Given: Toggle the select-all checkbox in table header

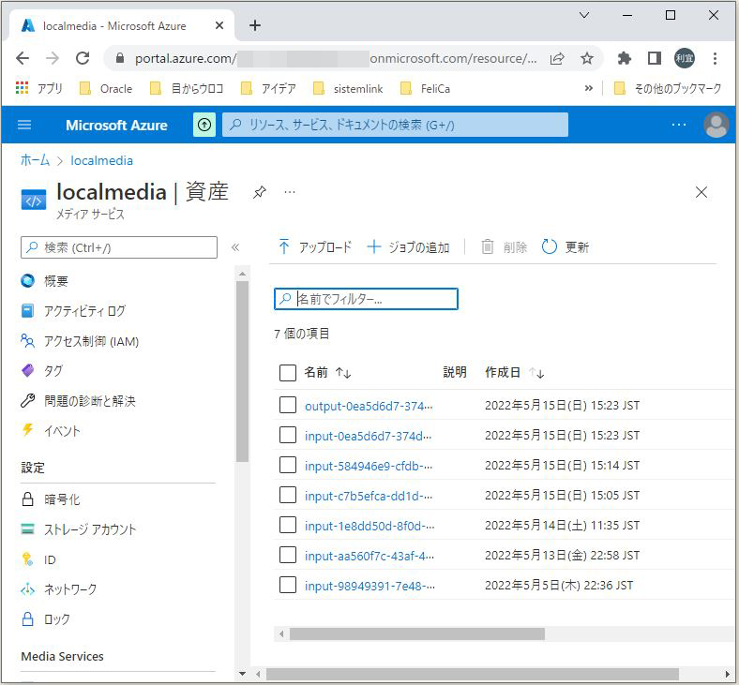Looking at the screenshot, I should (x=288, y=372).
